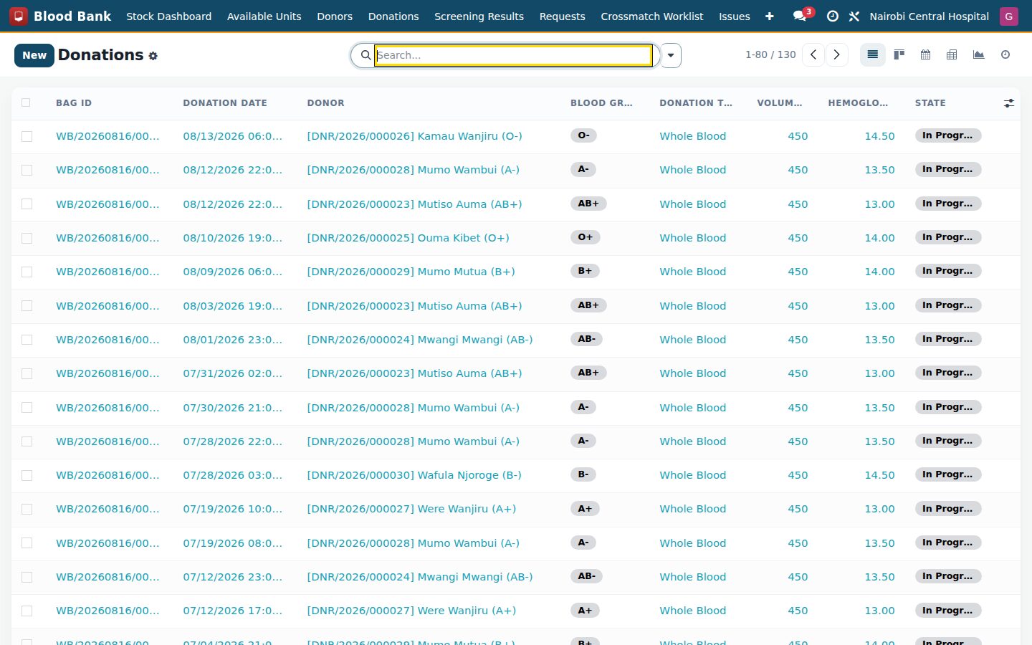The image size is (1032, 645).
Task: Switch to pivot table view
Action: pyautogui.click(x=952, y=55)
